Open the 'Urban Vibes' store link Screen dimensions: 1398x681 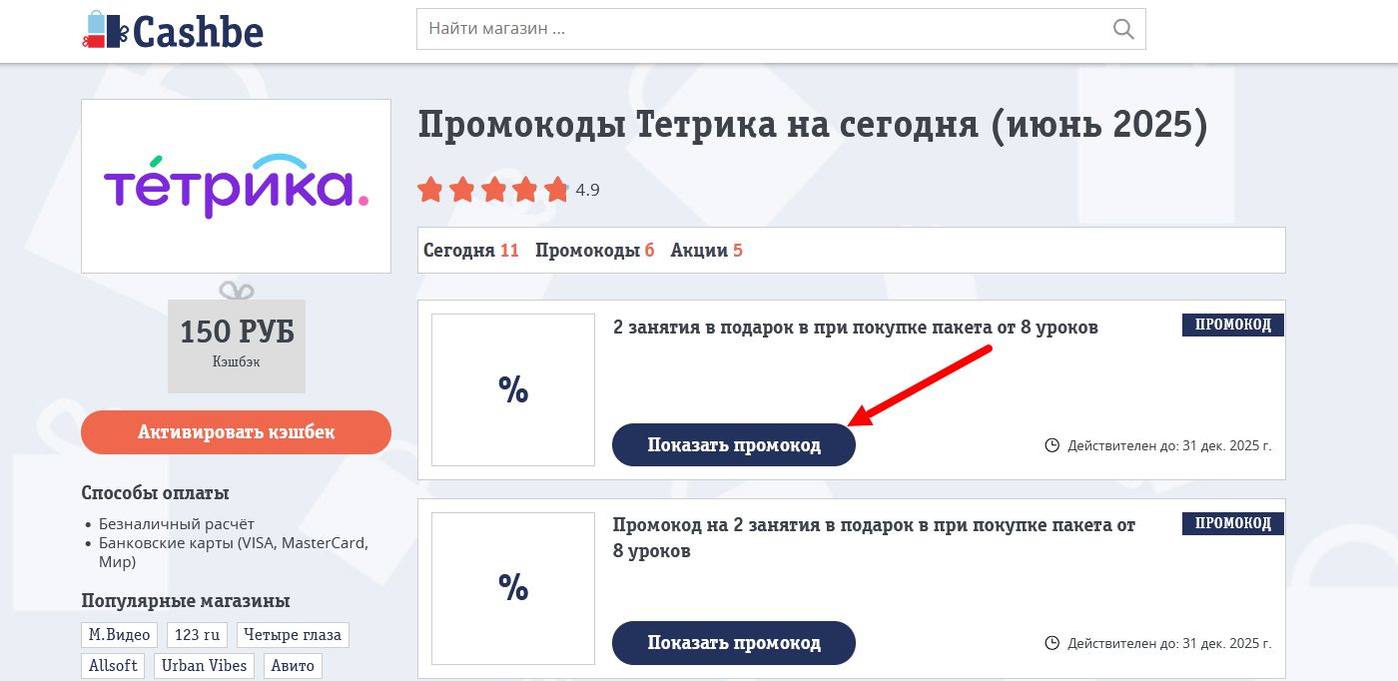(x=204, y=666)
